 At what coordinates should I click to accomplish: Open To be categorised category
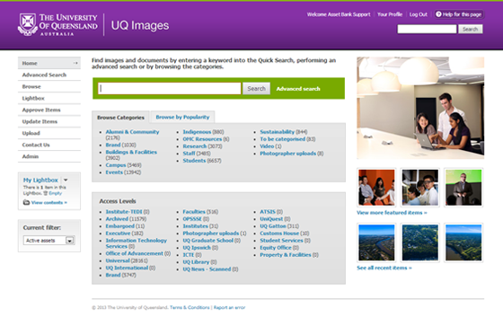click(x=283, y=139)
